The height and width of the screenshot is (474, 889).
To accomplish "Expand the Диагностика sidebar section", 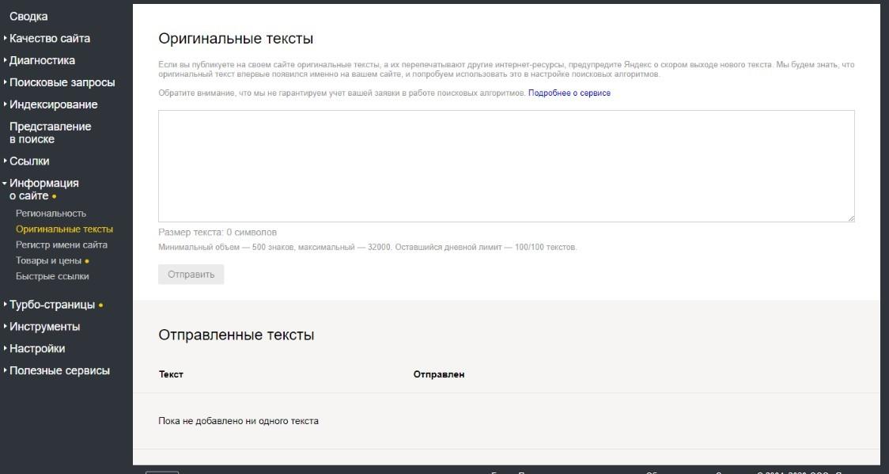I will tap(42, 60).
